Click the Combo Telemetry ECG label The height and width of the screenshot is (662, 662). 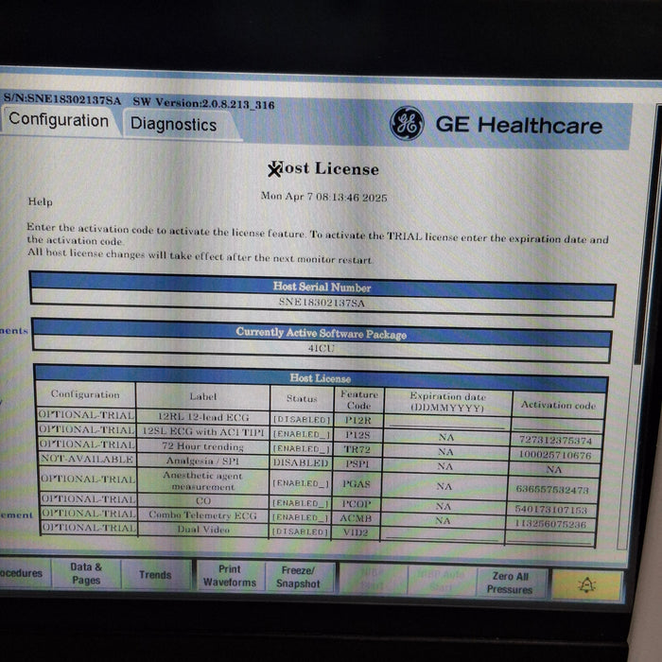tap(202, 515)
